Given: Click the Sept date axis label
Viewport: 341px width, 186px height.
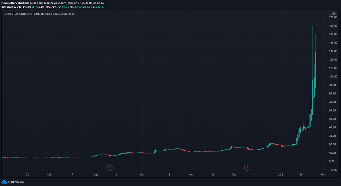Looking at the screenshot, I should click(x=96, y=175).
